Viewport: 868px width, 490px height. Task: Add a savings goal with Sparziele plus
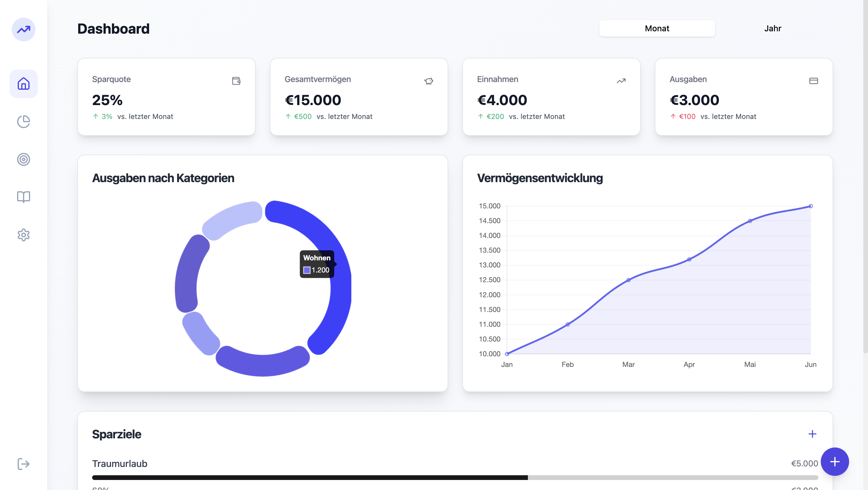[x=812, y=434]
